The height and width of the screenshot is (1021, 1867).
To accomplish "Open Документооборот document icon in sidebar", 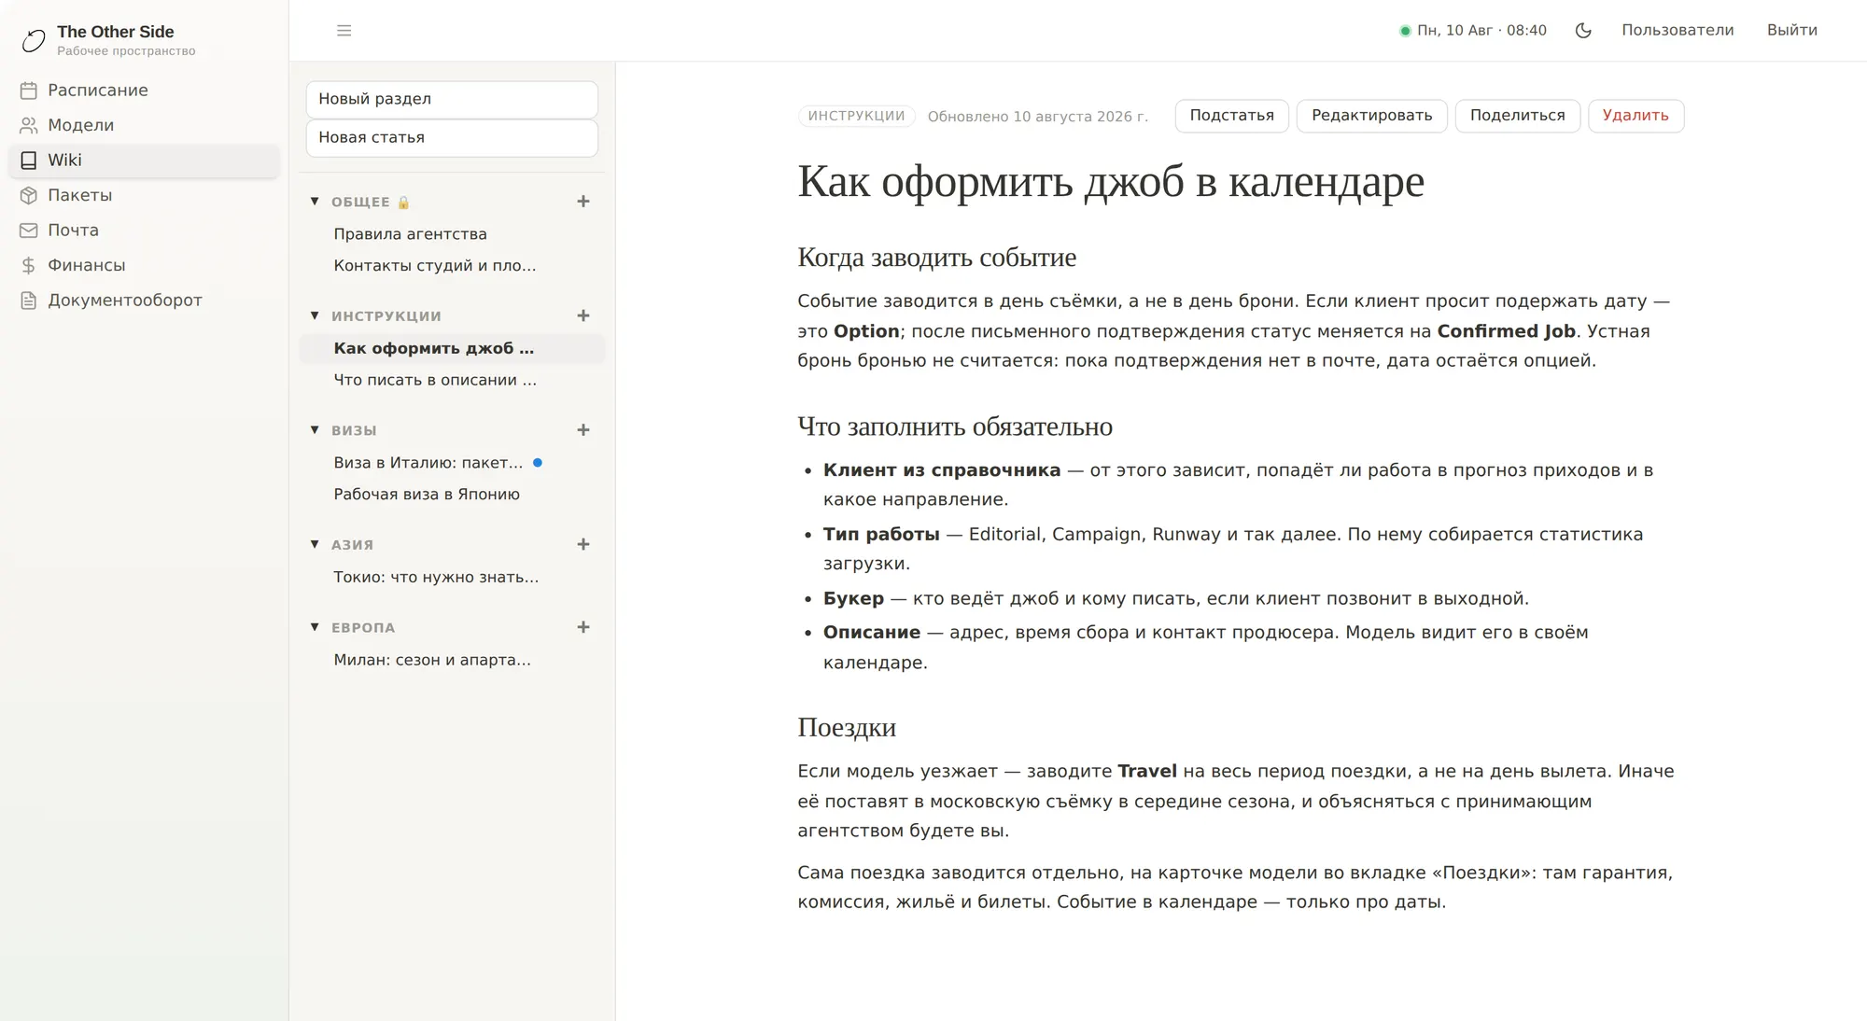I will 29,301.
